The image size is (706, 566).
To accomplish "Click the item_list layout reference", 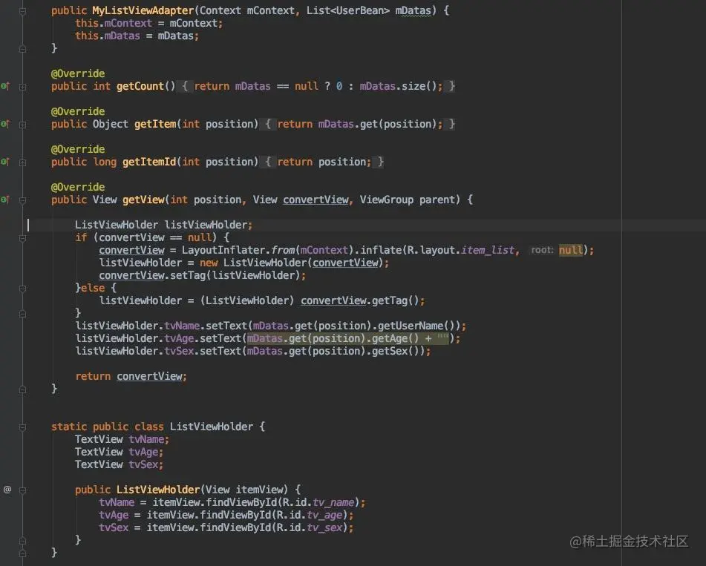I will (x=488, y=250).
